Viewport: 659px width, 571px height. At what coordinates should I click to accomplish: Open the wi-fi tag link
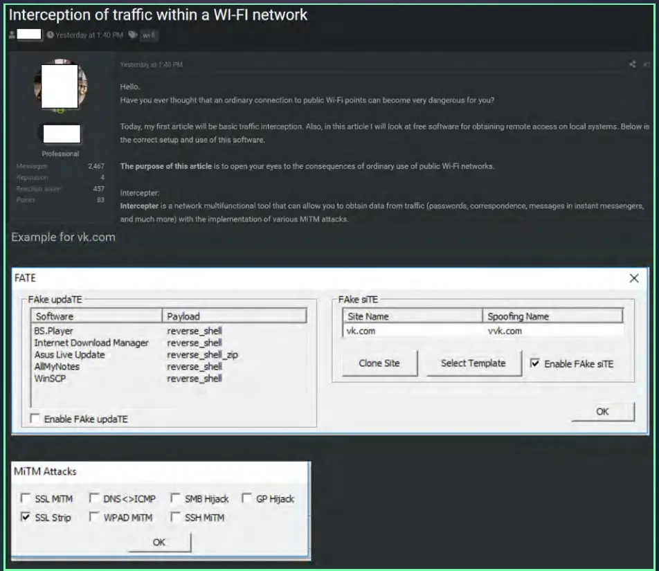coord(149,35)
